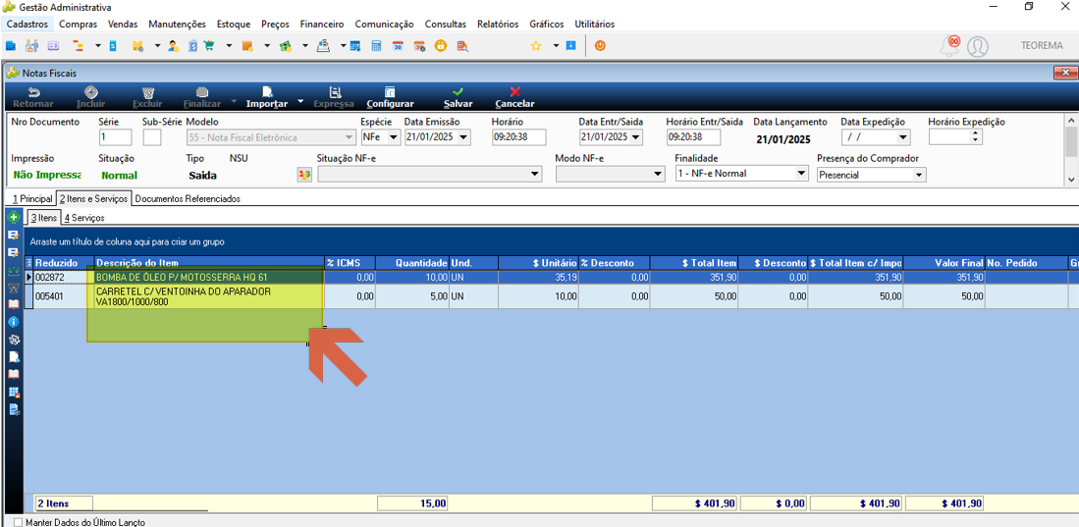
Task: Click the Importar button
Action: point(267,98)
